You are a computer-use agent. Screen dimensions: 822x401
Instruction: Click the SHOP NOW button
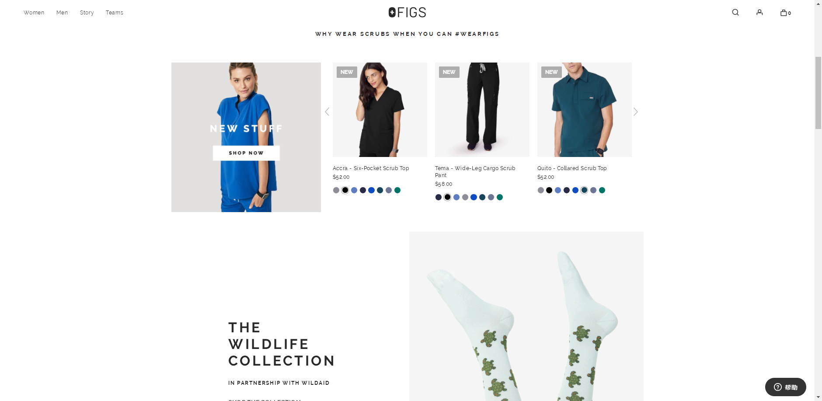coord(246,153)
